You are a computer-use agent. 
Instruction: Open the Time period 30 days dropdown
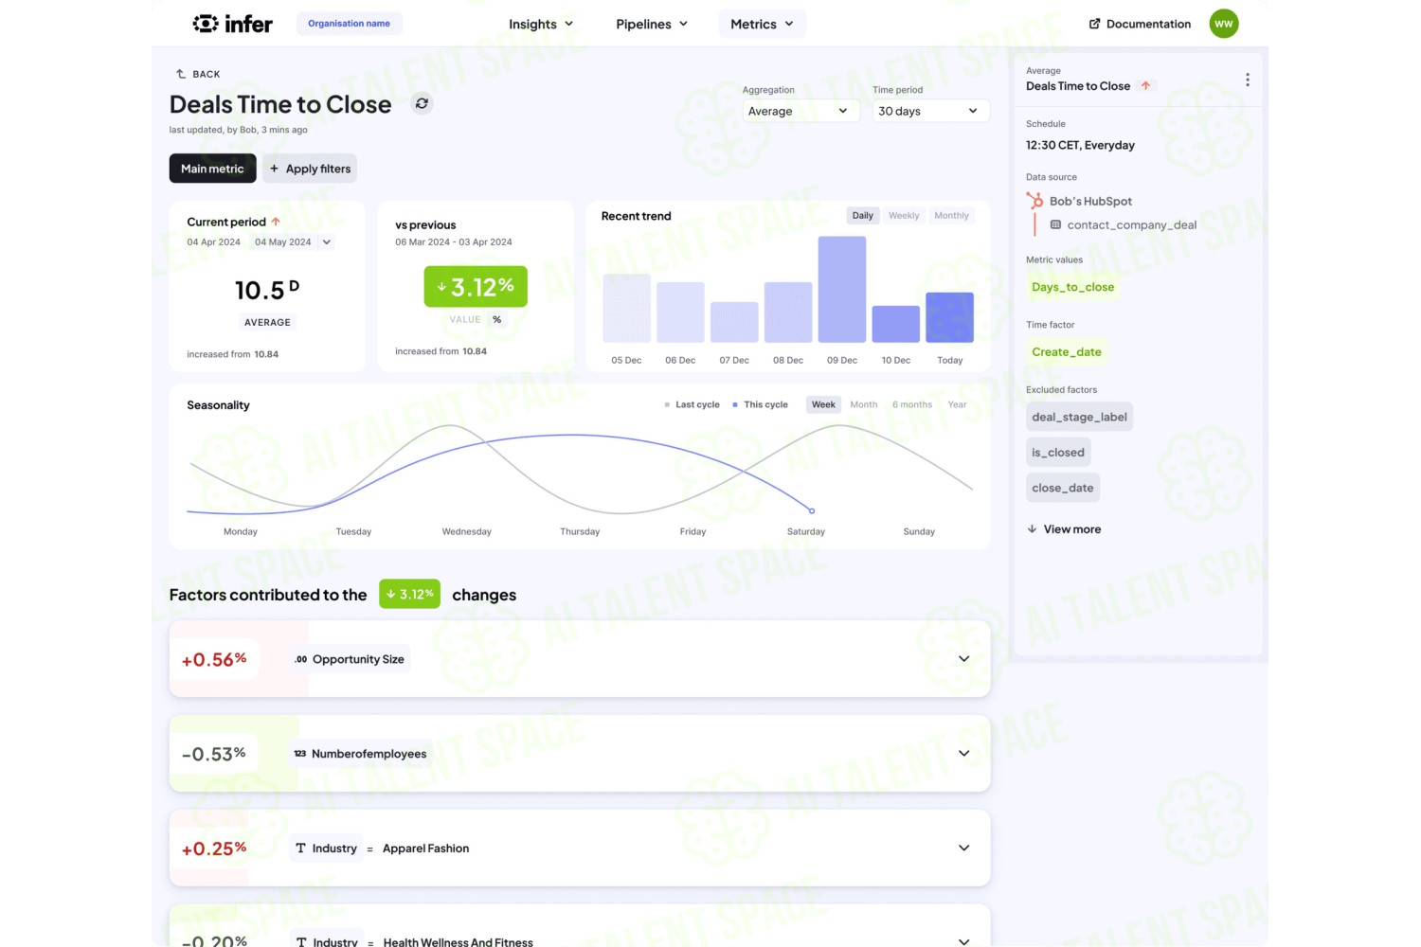pos(930,111)
